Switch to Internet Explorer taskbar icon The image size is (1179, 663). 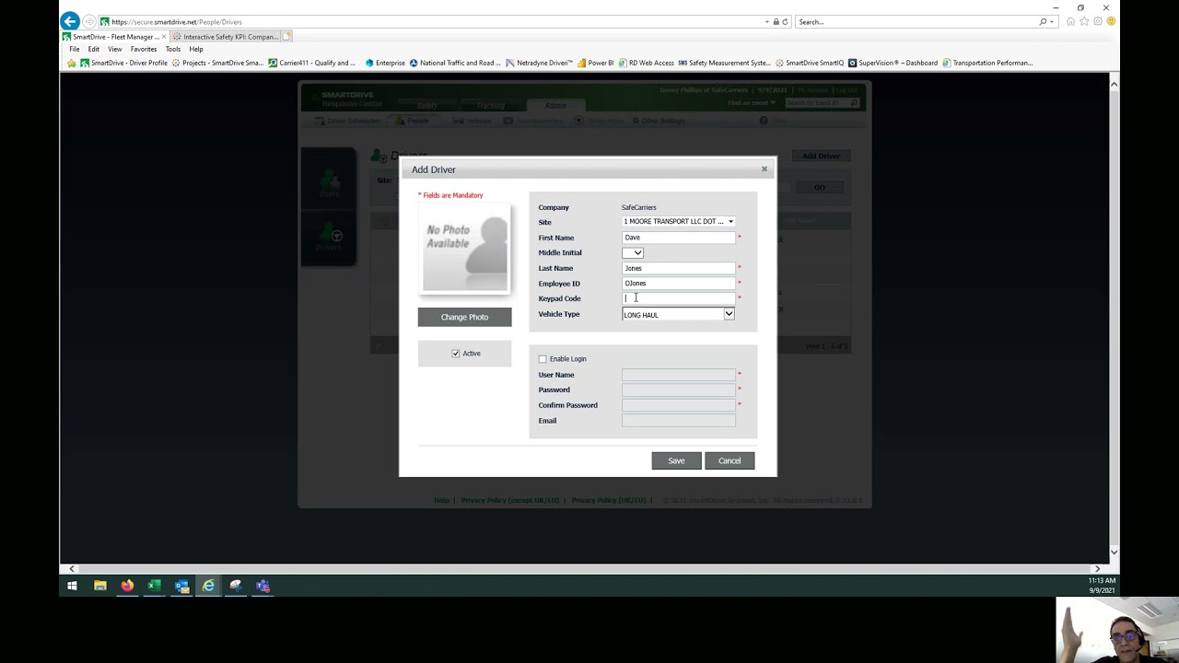pos(209,586)
